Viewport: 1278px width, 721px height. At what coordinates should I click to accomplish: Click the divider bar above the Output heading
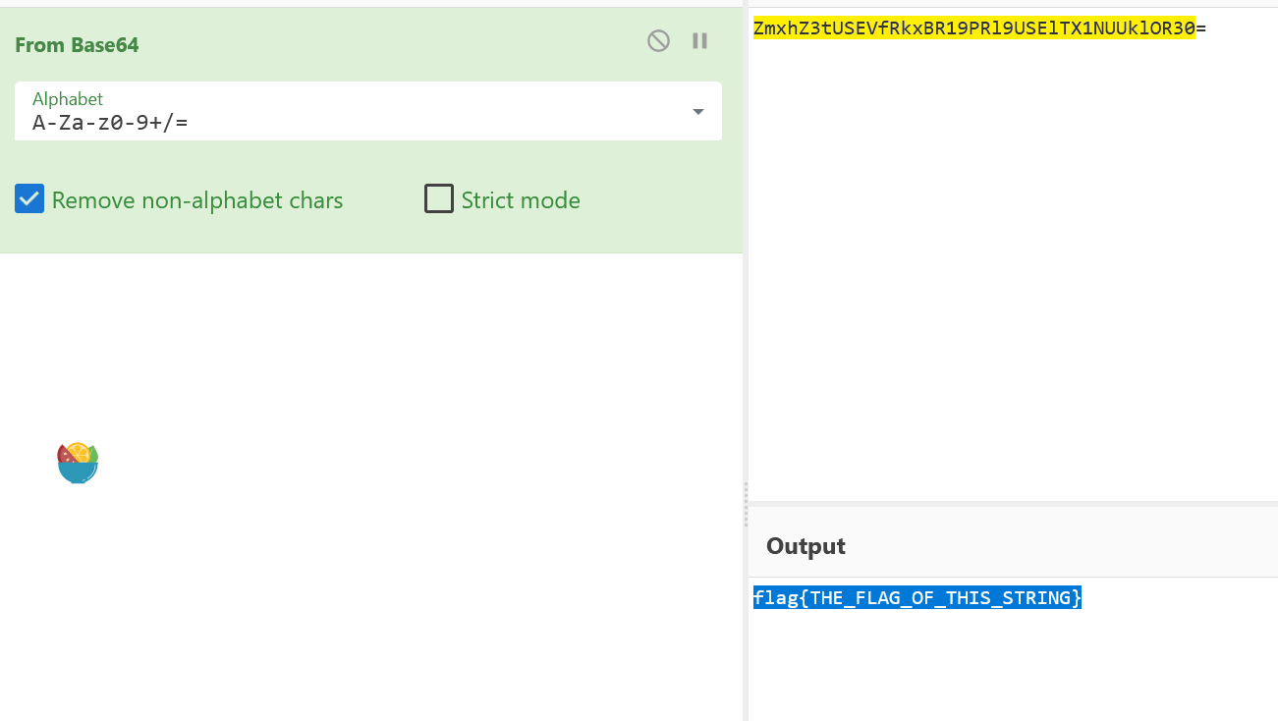click(1012, 504)
